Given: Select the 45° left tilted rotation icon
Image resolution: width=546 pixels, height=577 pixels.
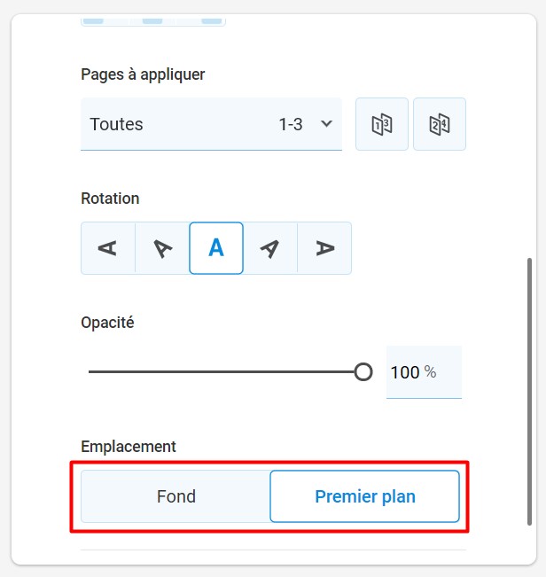Looking at the screenshot, I should click(162, 248).
